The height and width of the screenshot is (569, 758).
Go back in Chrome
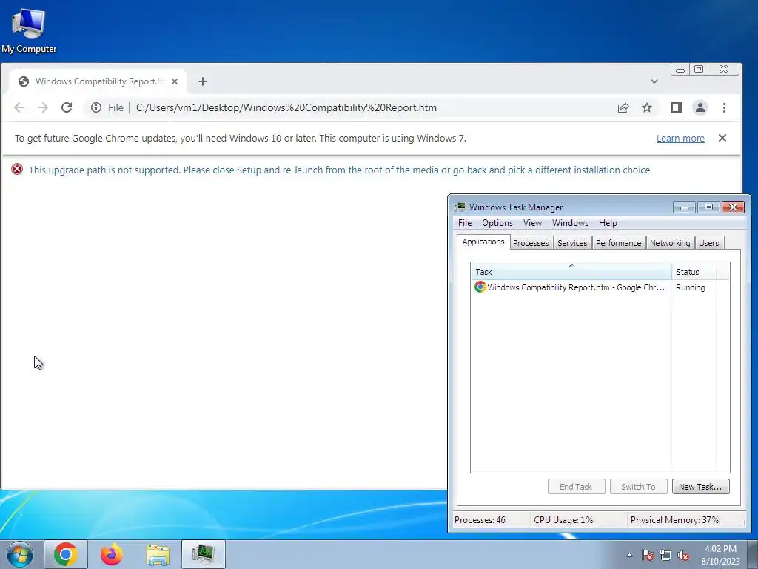click(19, 107)
